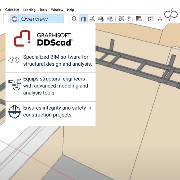Click the hard hat gear icon
This screenshot has width=180, height=180.
click(15, 112)
